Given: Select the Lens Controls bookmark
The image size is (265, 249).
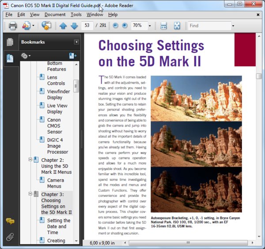Looking at the screenshot, I should click(x=56, y=80).
